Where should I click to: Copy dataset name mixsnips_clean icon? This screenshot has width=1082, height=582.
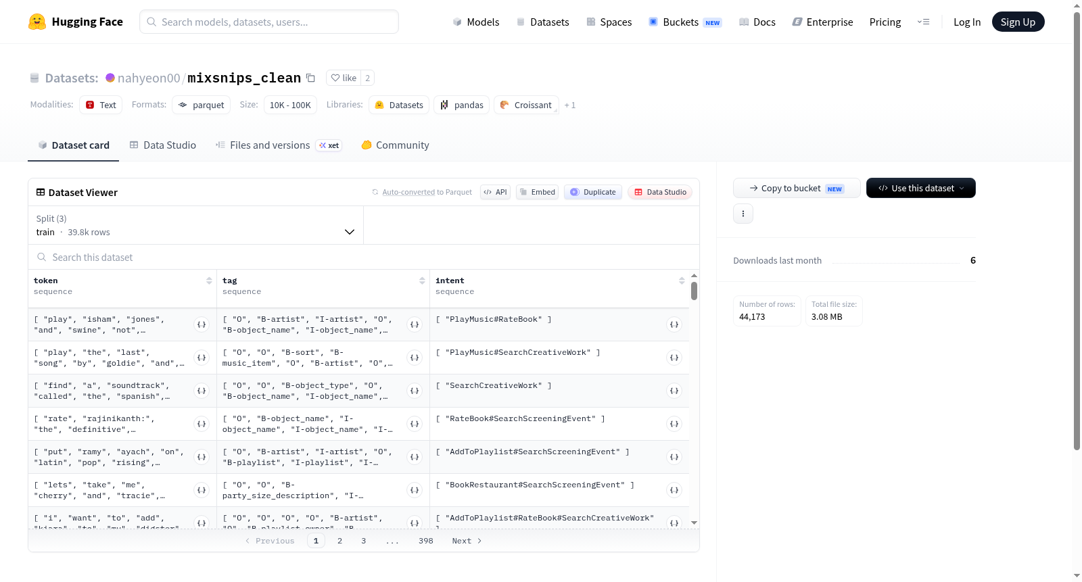310,78
